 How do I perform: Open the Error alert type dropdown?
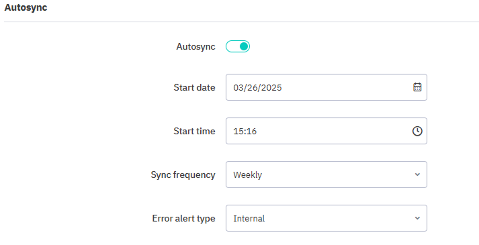pyautogui.click(x=326, y=218)
